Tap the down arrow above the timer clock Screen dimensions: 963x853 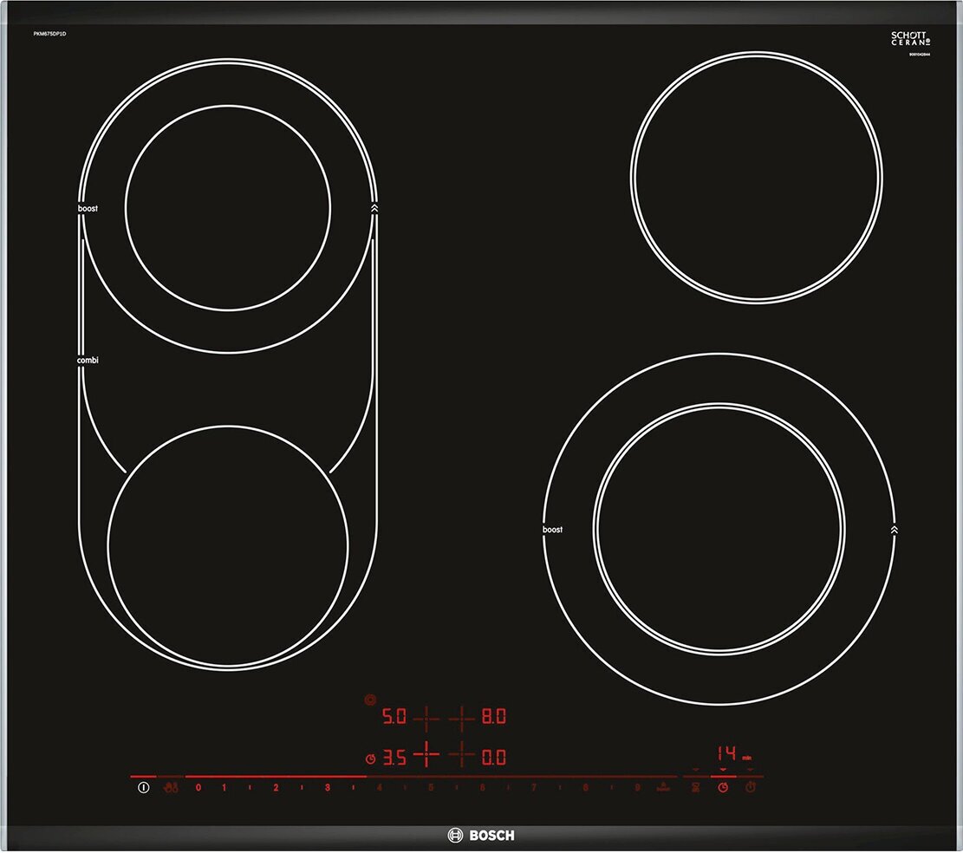(x=722, y=772)
